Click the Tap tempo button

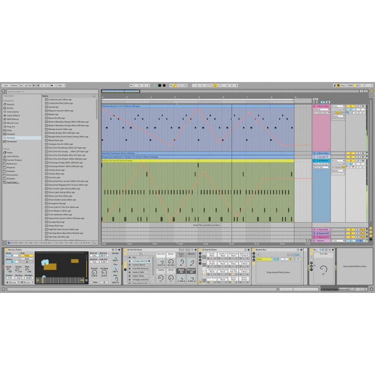(x=21, y=86)
